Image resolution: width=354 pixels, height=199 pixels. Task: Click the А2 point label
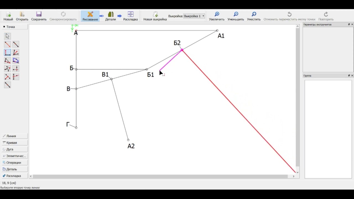[x=131, y=146]
